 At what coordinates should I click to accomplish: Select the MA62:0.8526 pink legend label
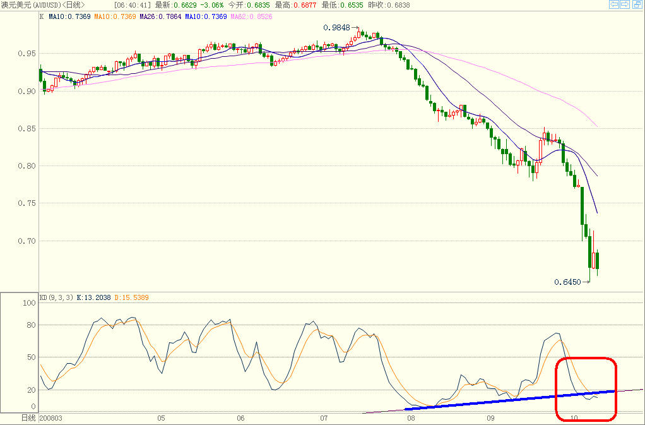click(251, 16)
